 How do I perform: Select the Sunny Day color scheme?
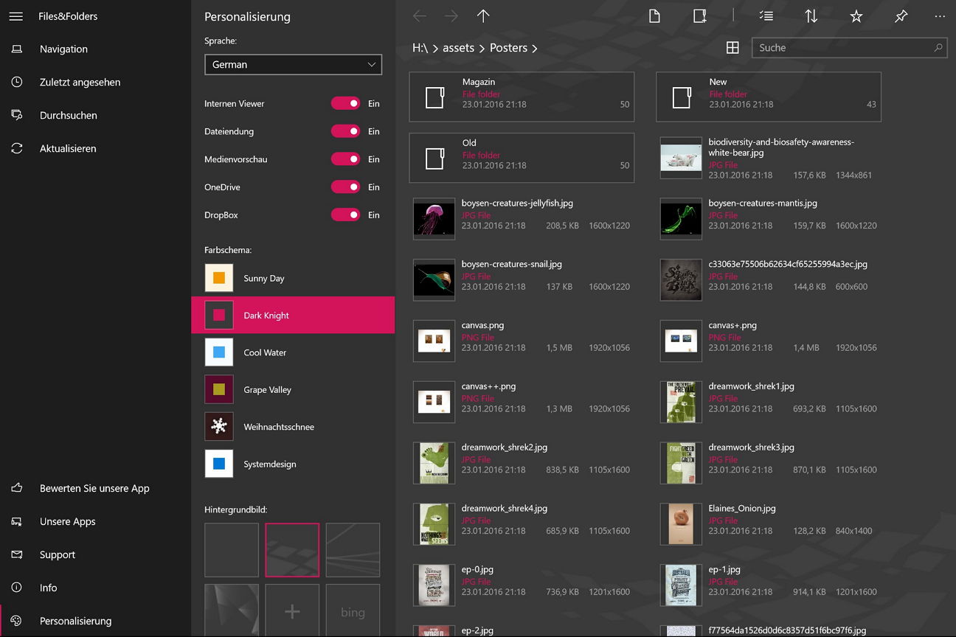coord(293,279)
